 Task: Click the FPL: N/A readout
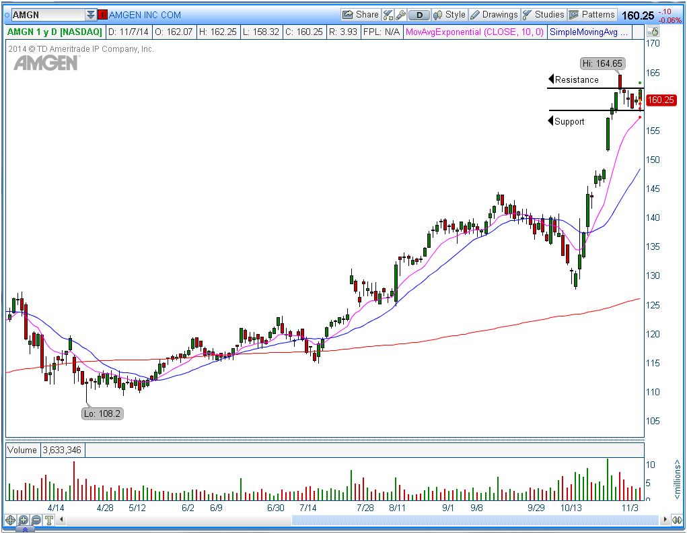381,32
